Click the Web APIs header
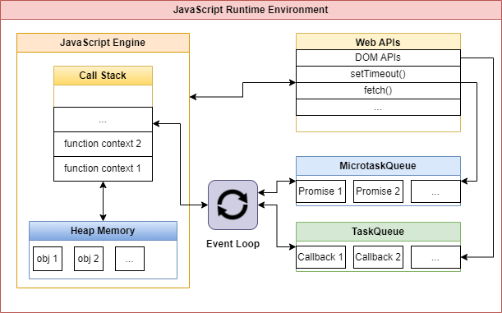Screen dimensions: 502x313 pos(378,42)
